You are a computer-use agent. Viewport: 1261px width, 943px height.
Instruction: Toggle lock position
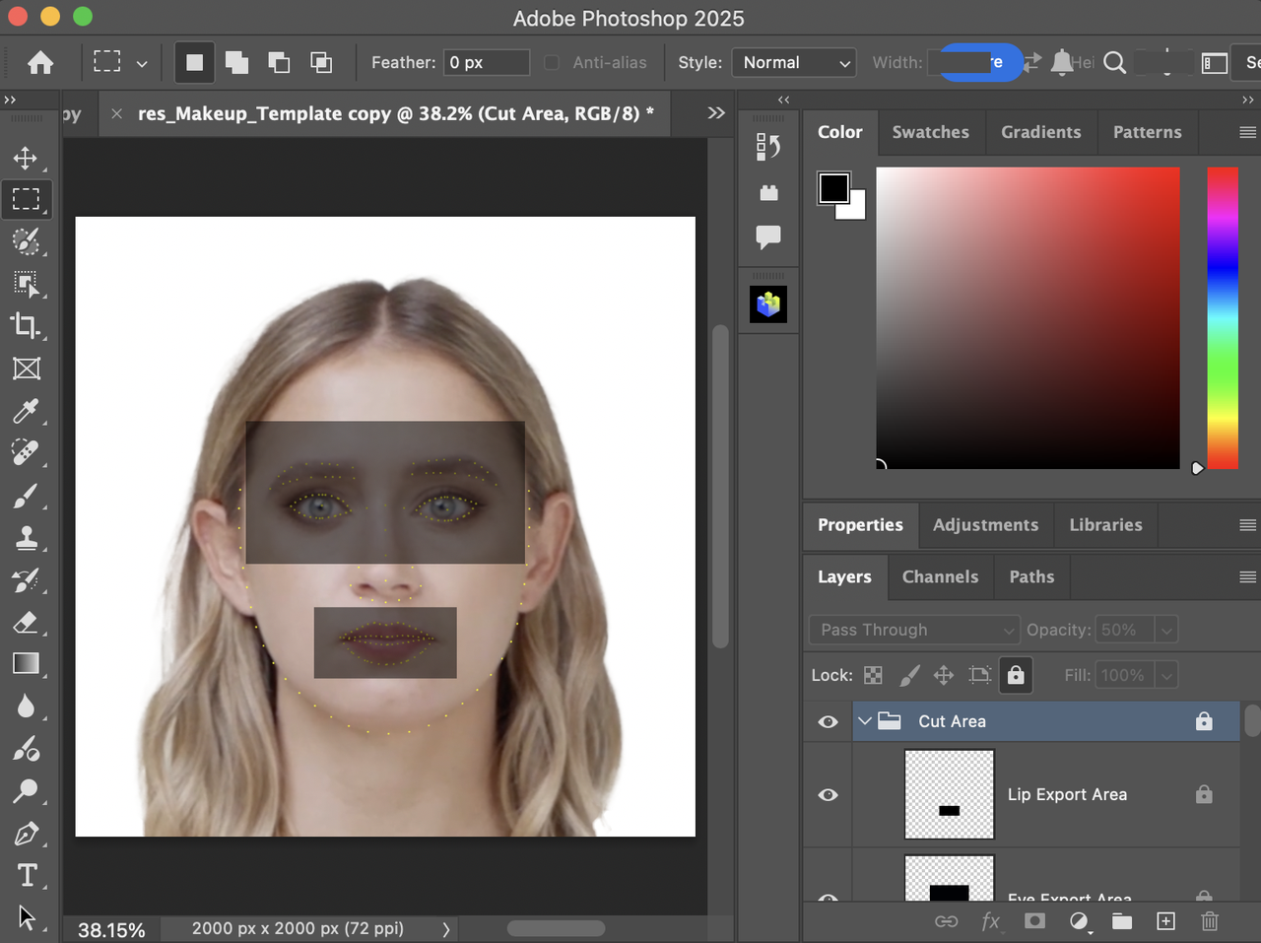[944, 676]
